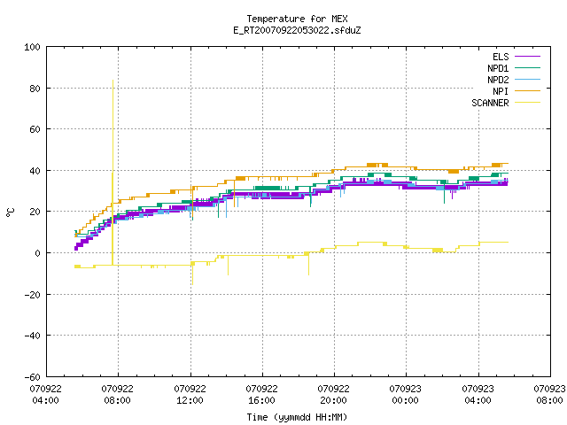
Task: Click the chart title 'Temperature for MEX'
Action: tap(297, 19)
